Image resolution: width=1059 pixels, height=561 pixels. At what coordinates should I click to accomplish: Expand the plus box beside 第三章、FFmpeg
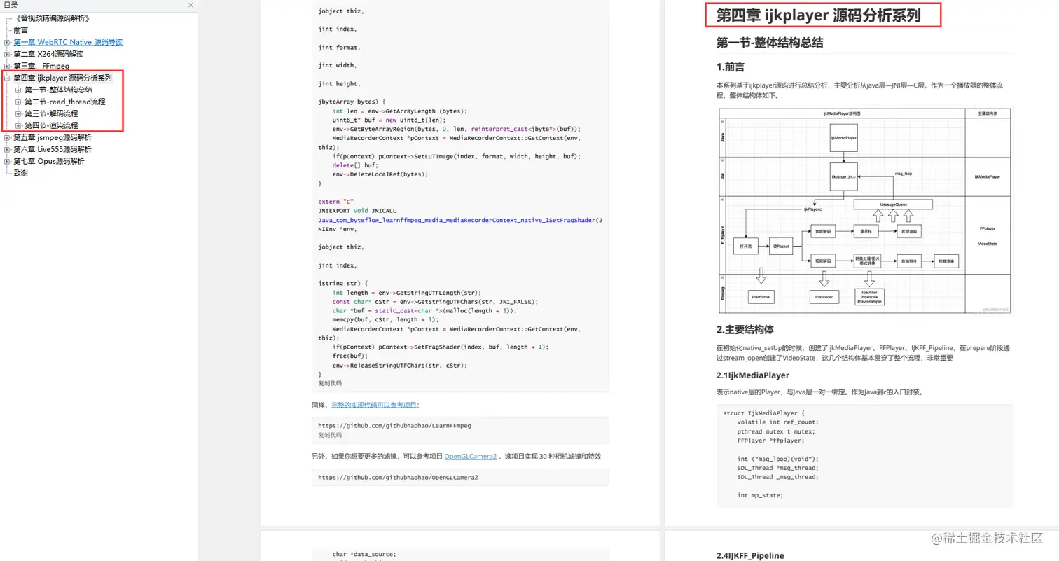[x=7, y=67]
